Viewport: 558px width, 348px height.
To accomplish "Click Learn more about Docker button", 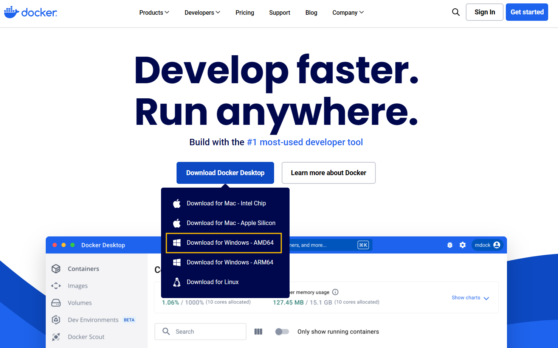I will [329, 173].
